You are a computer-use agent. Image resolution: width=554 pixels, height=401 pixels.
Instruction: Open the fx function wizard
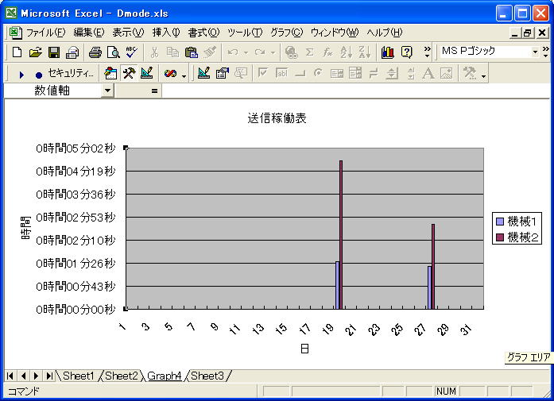click(327, 52)
